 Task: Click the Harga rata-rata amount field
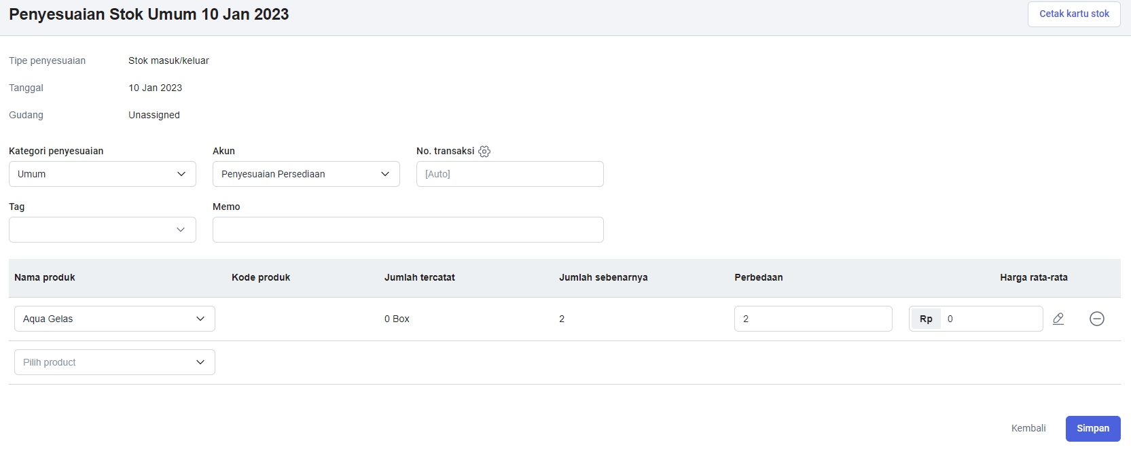click(x=992, y=319)
